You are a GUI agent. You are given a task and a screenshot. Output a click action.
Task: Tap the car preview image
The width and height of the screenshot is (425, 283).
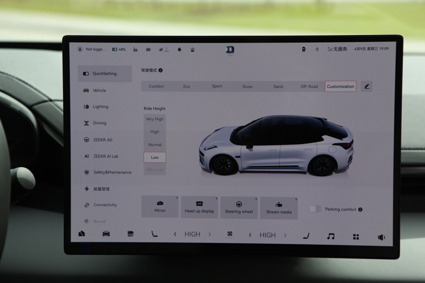coord(276,146)
